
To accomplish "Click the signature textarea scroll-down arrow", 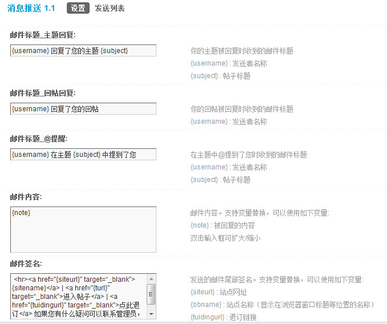I will tap(151, 314).
